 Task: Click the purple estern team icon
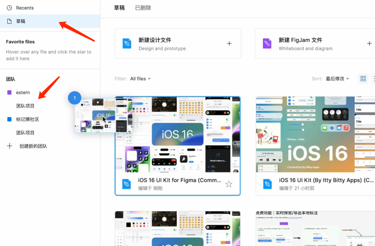(9, 92)
